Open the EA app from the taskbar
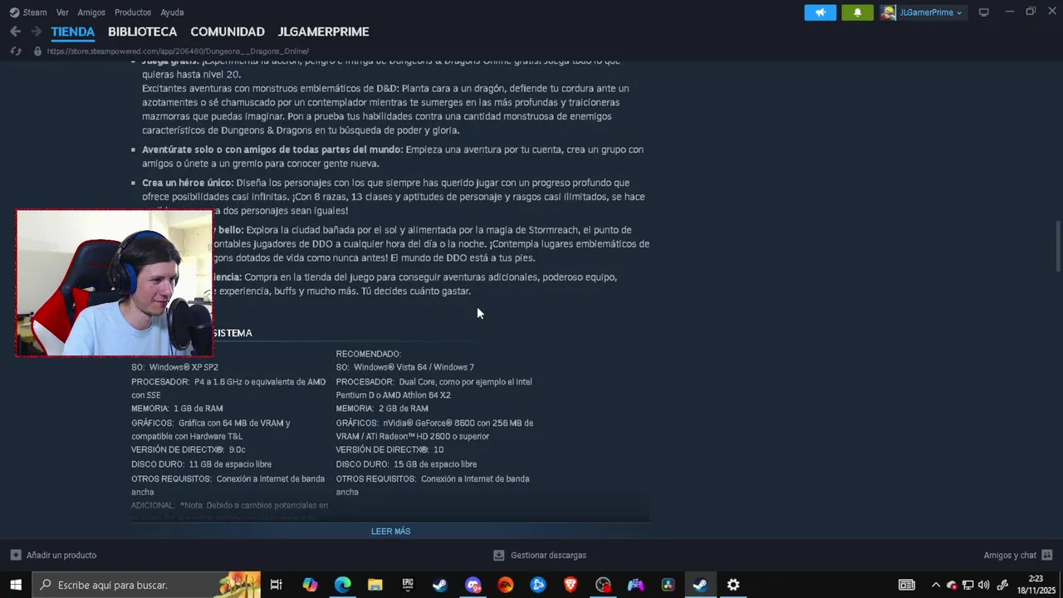The height and width of the screenshot is (598, 1063). (x=505, y=585)
